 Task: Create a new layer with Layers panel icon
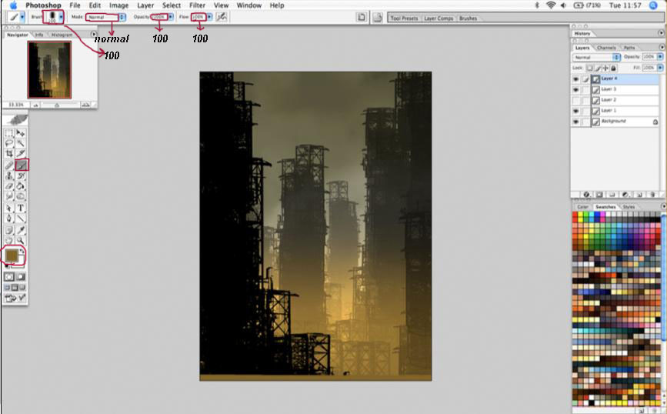coord(639,195)
